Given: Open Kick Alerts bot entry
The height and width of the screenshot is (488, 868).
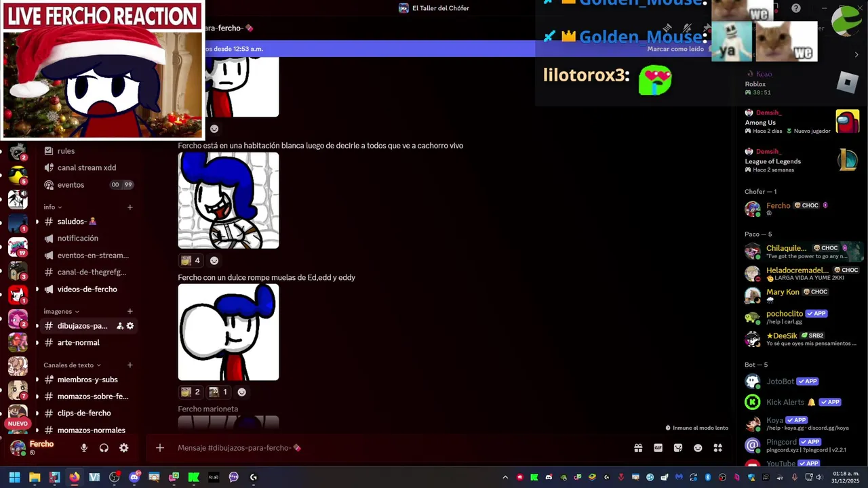Looking at the screenshot, I should (x=802, y=402).
